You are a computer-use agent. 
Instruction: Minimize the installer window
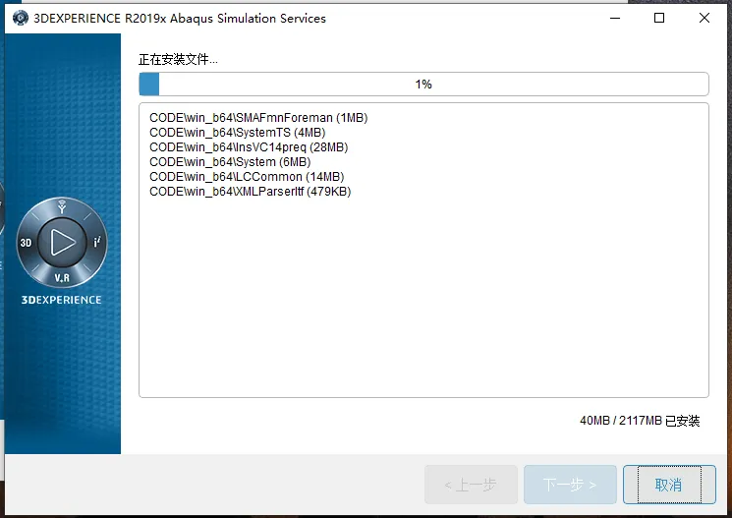(615, 19)
